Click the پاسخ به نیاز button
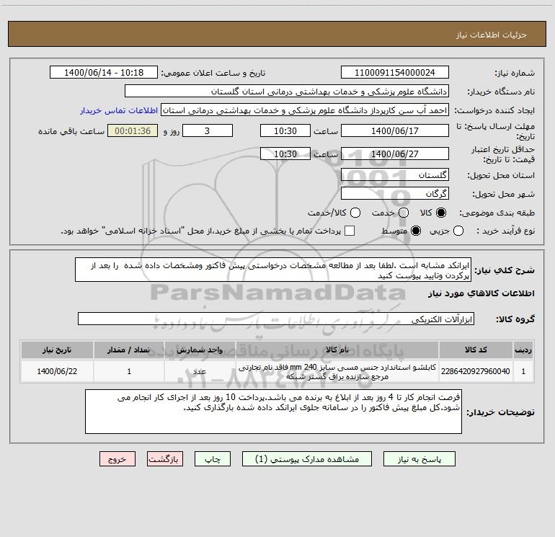555x537 pixels. (x=419, y=459)
